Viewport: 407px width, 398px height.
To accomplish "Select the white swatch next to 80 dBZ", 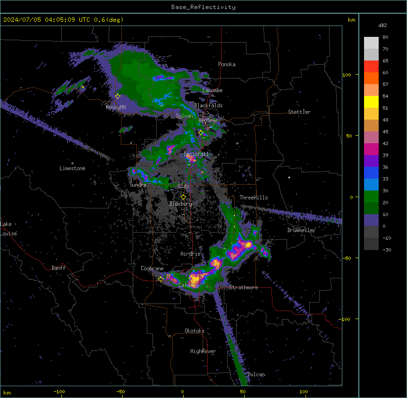I will [x=371, y=43].
